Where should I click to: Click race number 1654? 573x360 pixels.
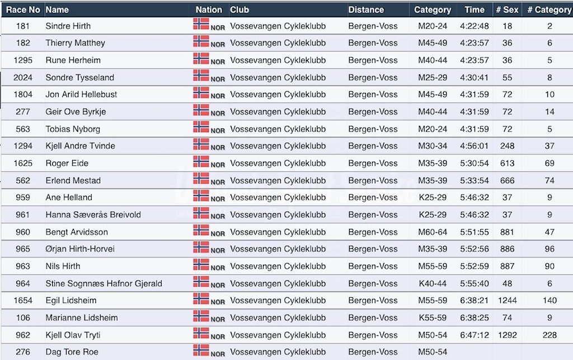(x=22, y=301)
